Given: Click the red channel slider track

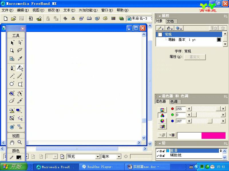Looking at the screenshot, I should click(206, 109).
